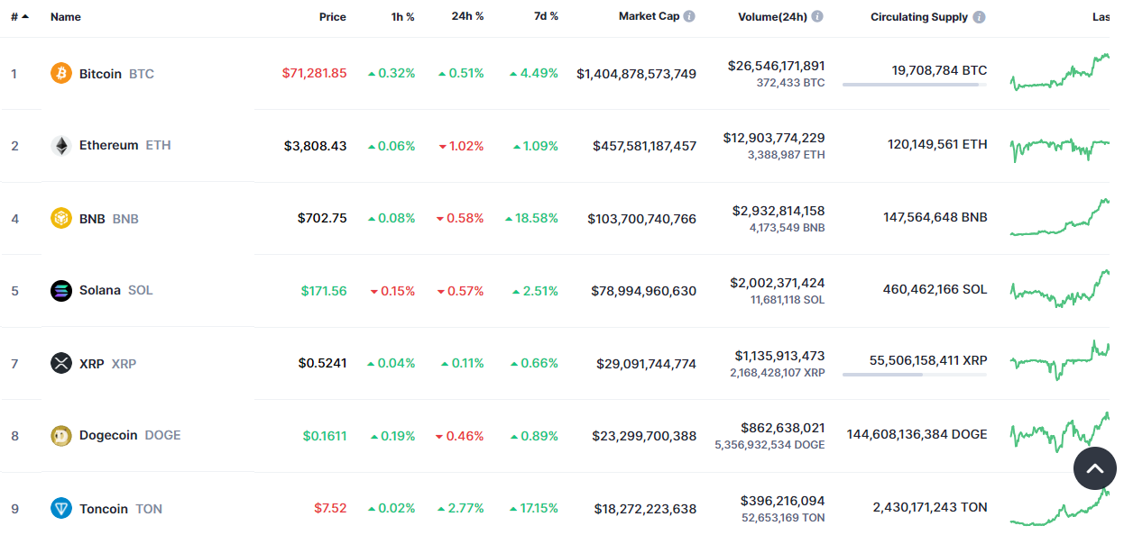Screen dimensions: 1124x535
Task: Click BNB price $702.75
Action: [x=322, y=218]
